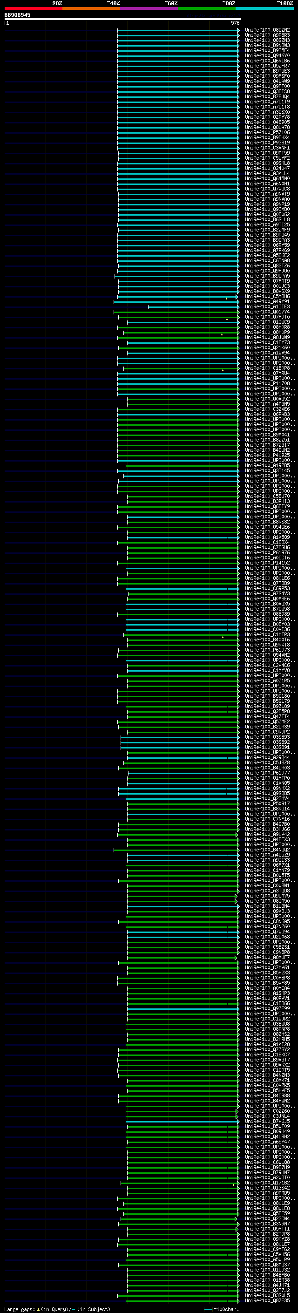Viewport: 298px width, 1313px height.
Task: Select hit UniRef100_C3VNF1
Action: pyautogui.click(x=267, y=148)
